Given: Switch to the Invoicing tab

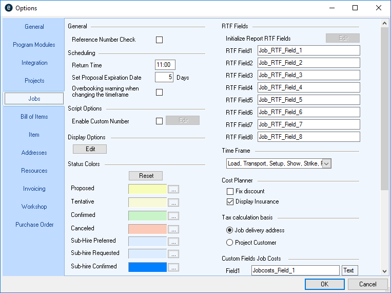Looking at the screenshot, I should tap(34, 189).
